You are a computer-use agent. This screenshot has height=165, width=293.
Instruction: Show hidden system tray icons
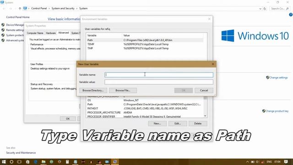click(247, 162)
